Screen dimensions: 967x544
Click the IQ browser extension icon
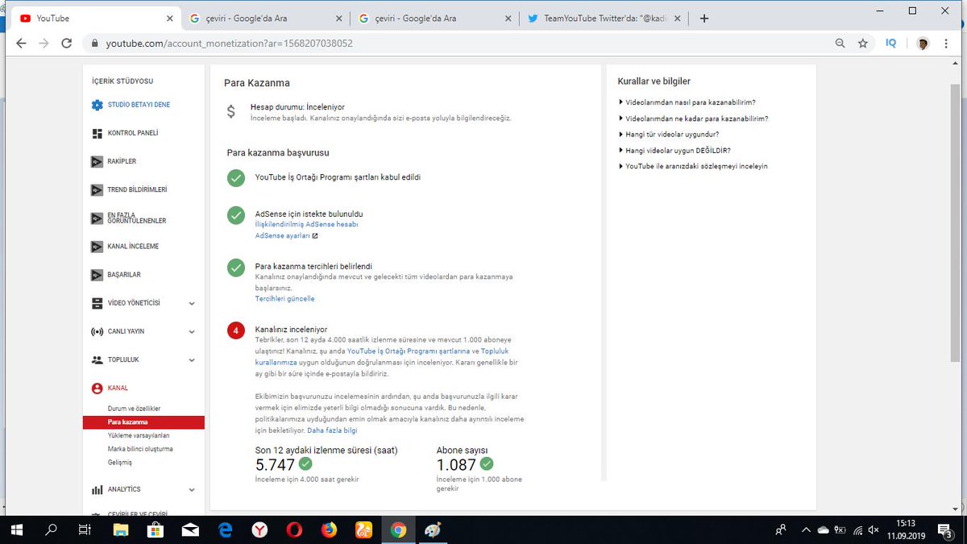pyautogui.click(x=891, y=44)
